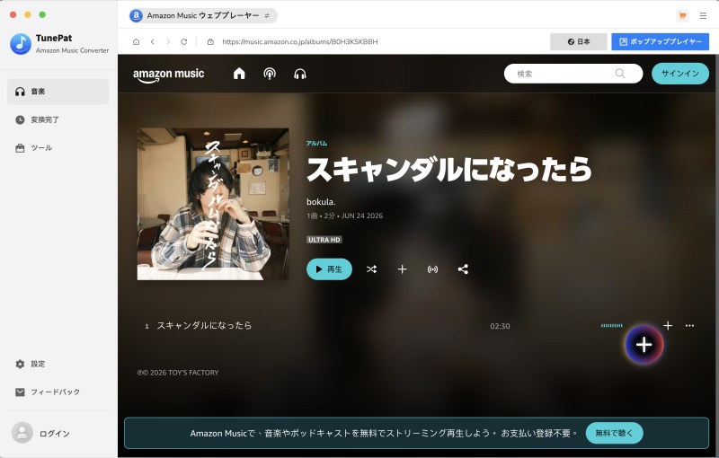The height and width of the screenshot is (458, 719).
Task: Click the アルバム label above the title
Action: pos(317,144)
